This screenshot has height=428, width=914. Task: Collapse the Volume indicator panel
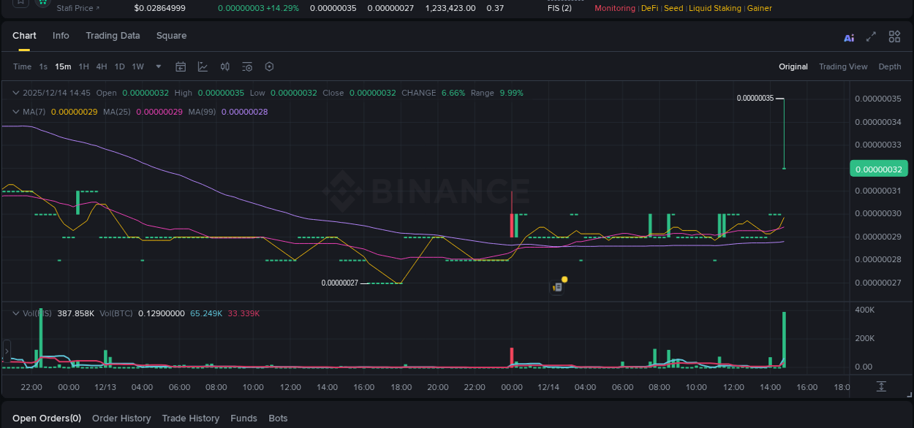point(15,313)
